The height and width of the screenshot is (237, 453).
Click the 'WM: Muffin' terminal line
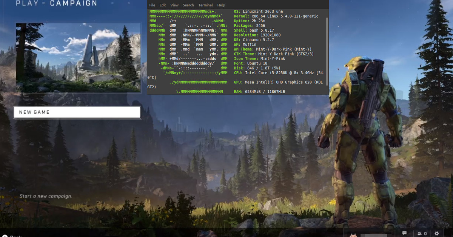[x=245, y=45]
